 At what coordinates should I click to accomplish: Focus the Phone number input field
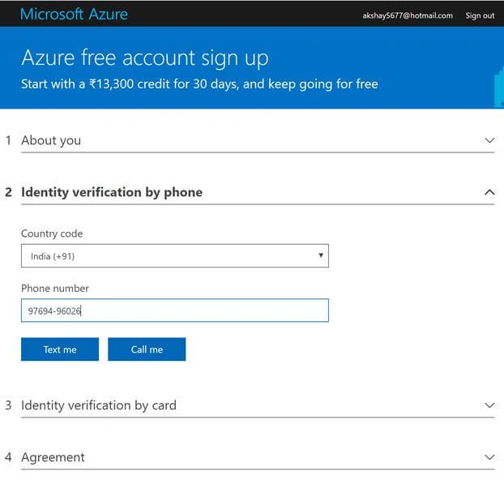[175, 311]
